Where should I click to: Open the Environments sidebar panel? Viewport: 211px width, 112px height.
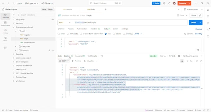tap(5, 24)
